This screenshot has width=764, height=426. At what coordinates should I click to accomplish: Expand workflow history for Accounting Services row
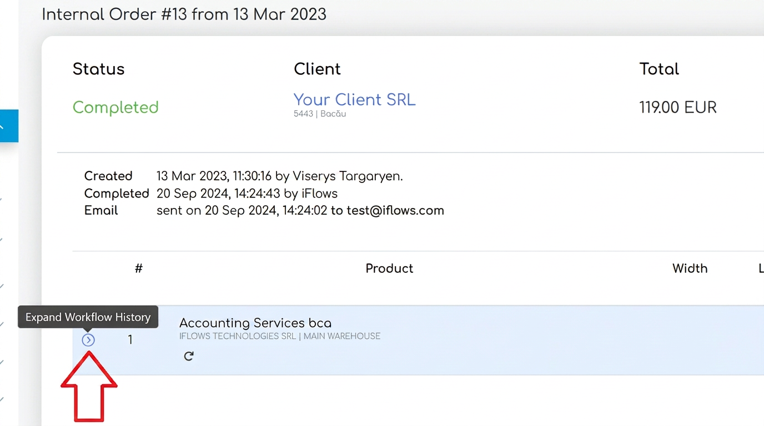(x=88, y=340)
